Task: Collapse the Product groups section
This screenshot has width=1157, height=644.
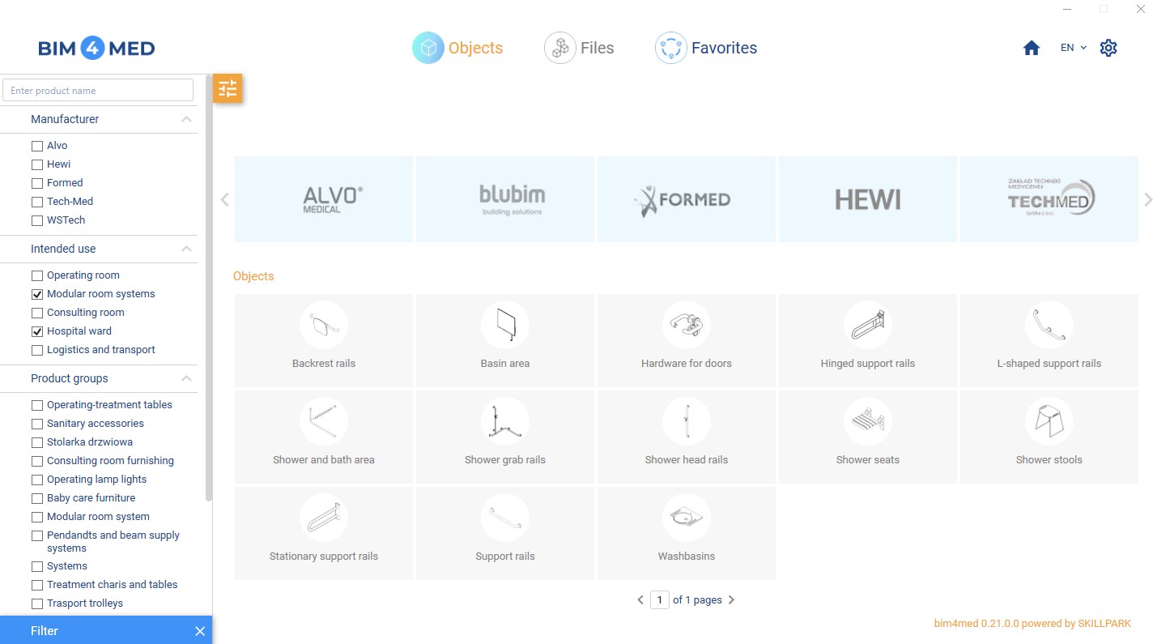Action: click(186, 378)
